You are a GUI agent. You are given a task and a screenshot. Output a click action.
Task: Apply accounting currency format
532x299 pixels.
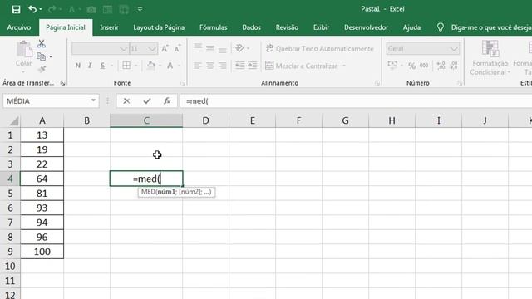(x=392, y=65)
